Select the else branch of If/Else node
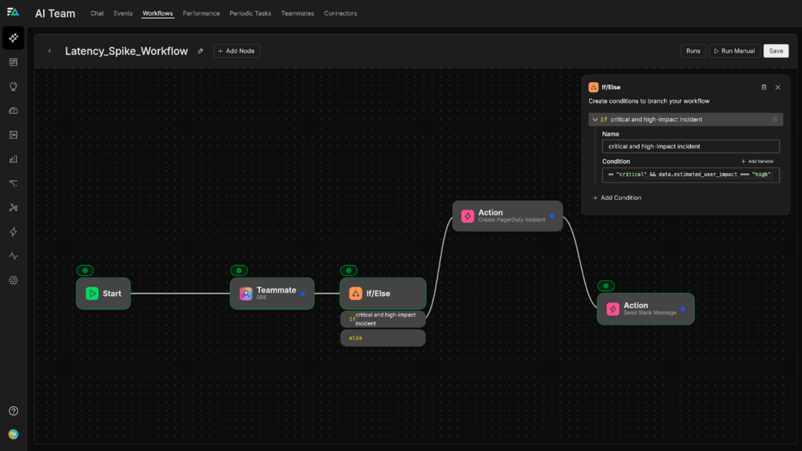Screen dimensions: 802x451 [x=382, y=337]
